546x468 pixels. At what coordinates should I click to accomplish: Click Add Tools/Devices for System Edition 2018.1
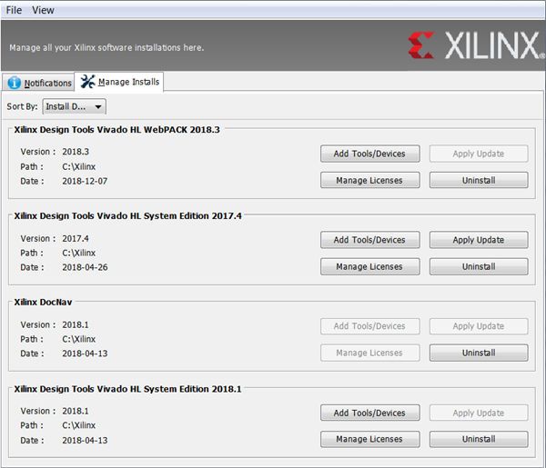(x=369, y=413)
